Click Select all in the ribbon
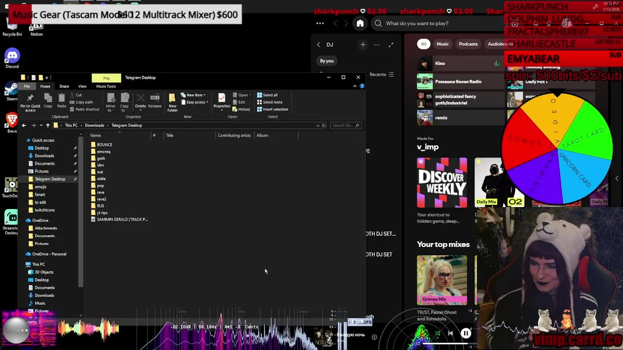The width and height of the screenshot is (623, 350). click(x=267, y=95)
